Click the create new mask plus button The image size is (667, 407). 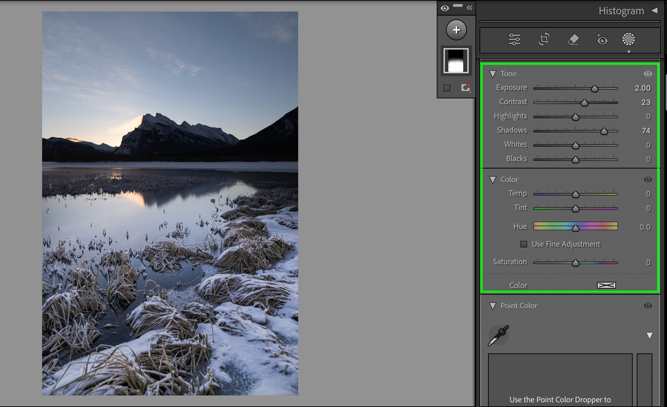coord(456,30)
